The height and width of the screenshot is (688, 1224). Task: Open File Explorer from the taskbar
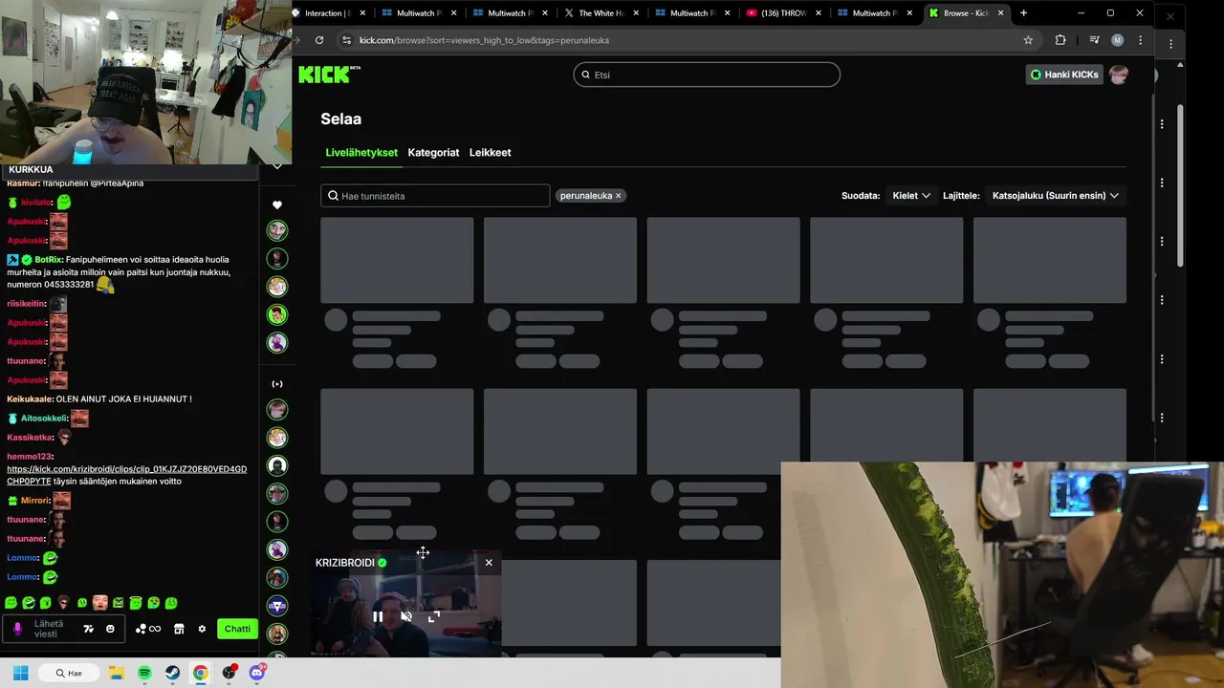pyautogui.click(x=117, y=673)
